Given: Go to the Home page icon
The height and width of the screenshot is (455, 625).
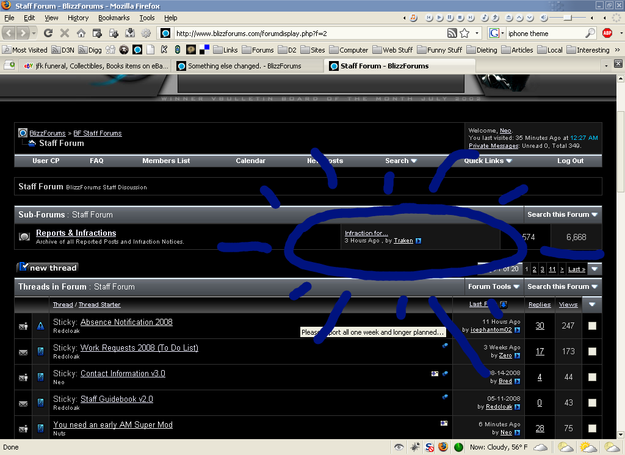Looking at the screenshot, I should pyautogui.click(x=81, y=33).
